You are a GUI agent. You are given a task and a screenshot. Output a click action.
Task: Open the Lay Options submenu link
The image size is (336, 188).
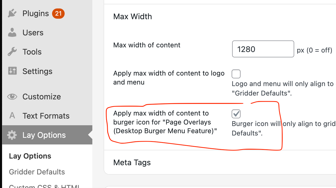[30, 156]
